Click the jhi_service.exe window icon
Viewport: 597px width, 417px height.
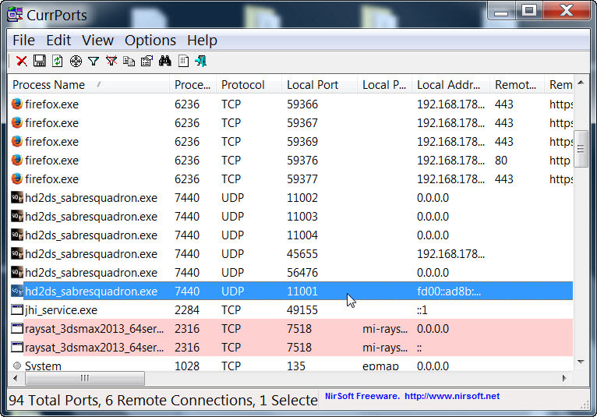tap(16, 309)
